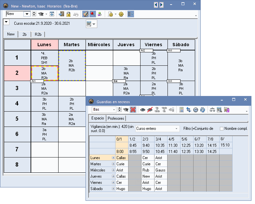Click the graduation cap icon in Horarios toolbar
Image resolution: width=255 pixels, height=204 pixels.
pos(41,14)
